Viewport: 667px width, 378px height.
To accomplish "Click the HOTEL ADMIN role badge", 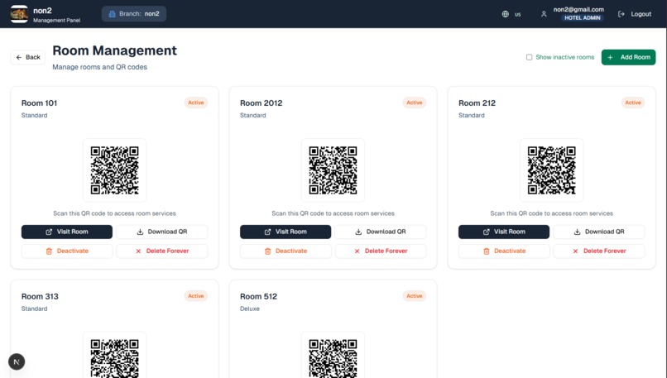I will (x=583, y=18).
